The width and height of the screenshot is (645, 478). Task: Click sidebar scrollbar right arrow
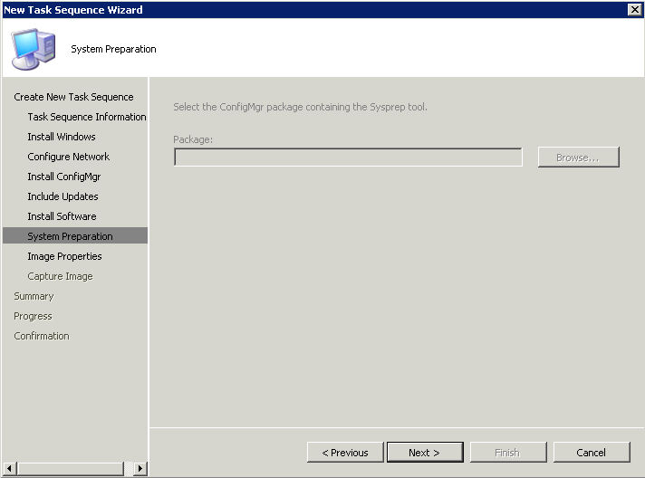click(140, 468)
